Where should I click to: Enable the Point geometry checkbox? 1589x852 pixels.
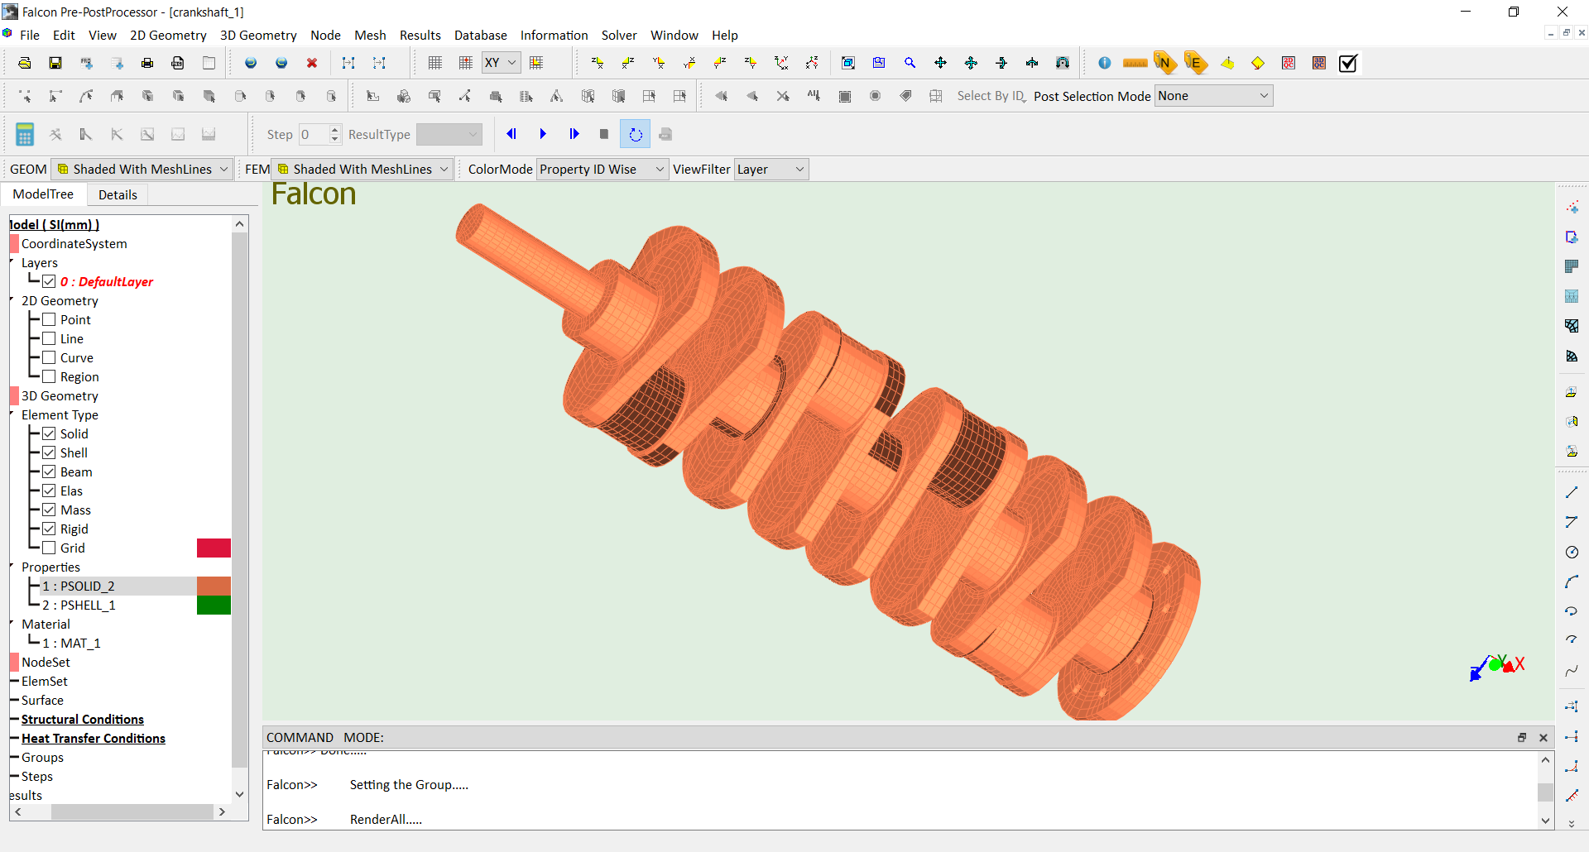click(x=49, y=319)
